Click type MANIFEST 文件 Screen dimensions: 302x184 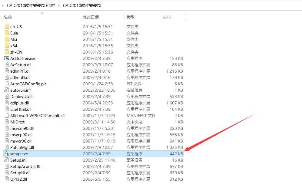point(141,116)
